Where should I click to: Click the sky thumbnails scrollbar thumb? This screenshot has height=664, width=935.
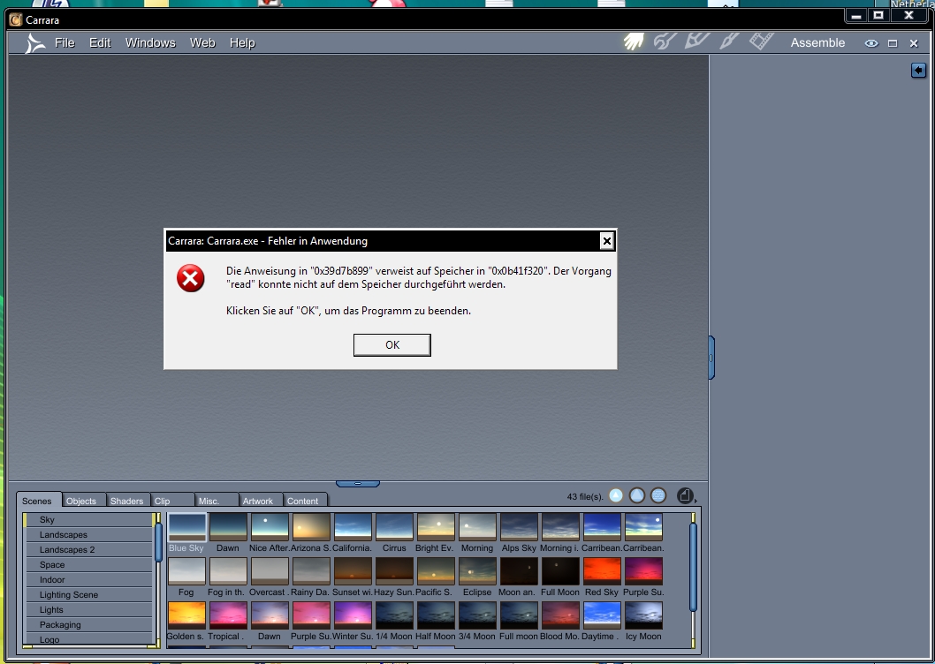pos(693,567)
